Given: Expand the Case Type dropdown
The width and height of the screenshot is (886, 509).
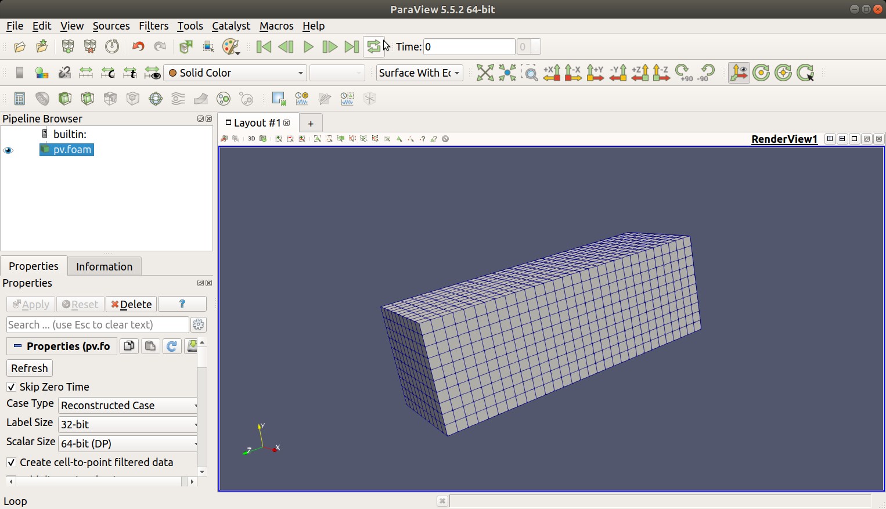Looking at the screenshot, I should [128, 406].
